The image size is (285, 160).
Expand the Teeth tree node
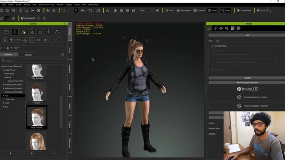4,103
